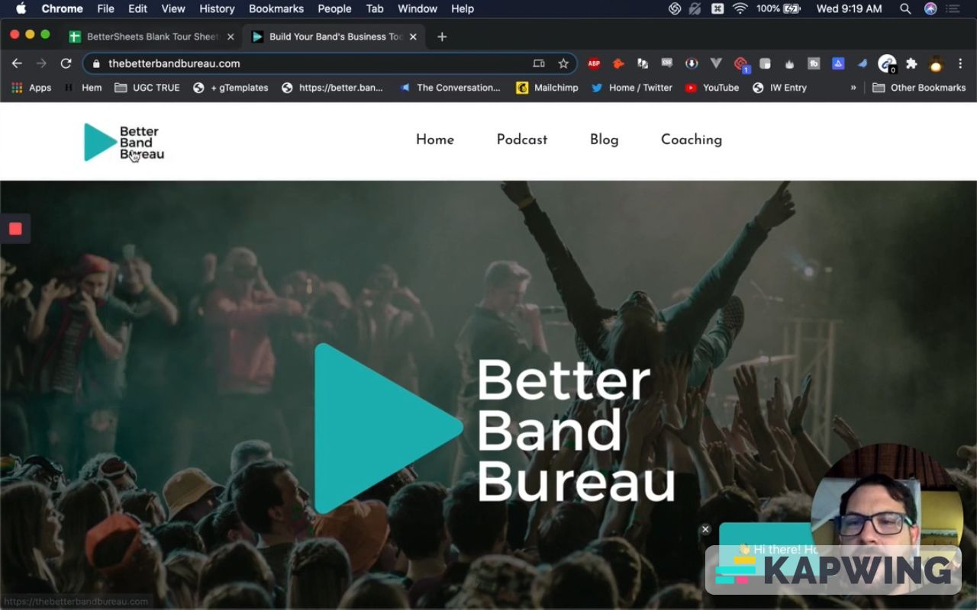Click the address bar URL field

coord(330,63)
